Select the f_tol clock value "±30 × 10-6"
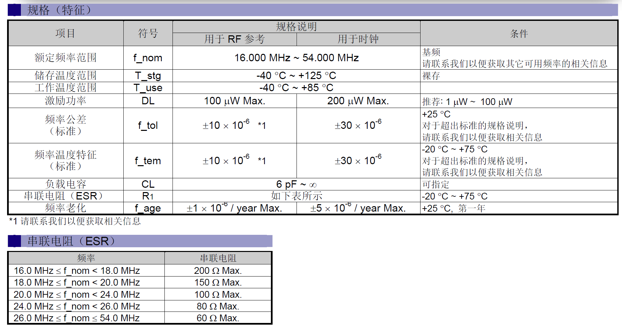This screenshot has width=622, height=329. coord(358,124)
